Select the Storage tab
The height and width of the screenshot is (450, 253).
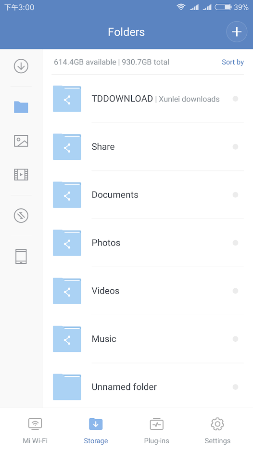(96, 430)
